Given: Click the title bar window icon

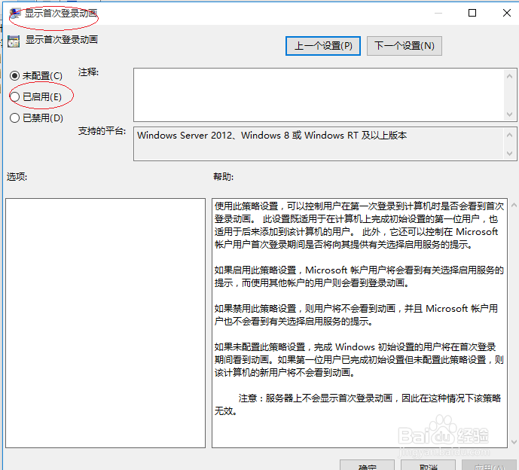Looking at the screenshot, I should tap(14, 14).
